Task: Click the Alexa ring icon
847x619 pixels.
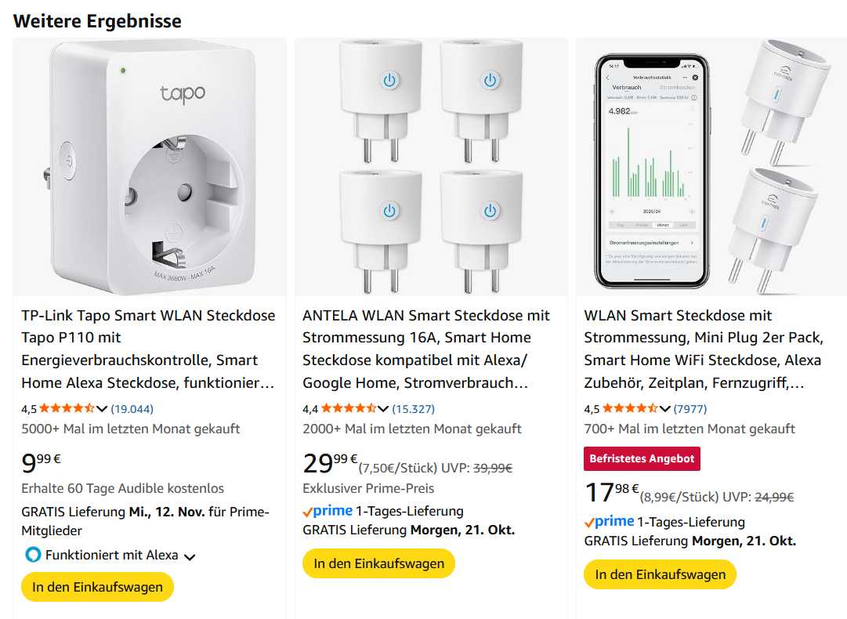Action: coord(32,555)
